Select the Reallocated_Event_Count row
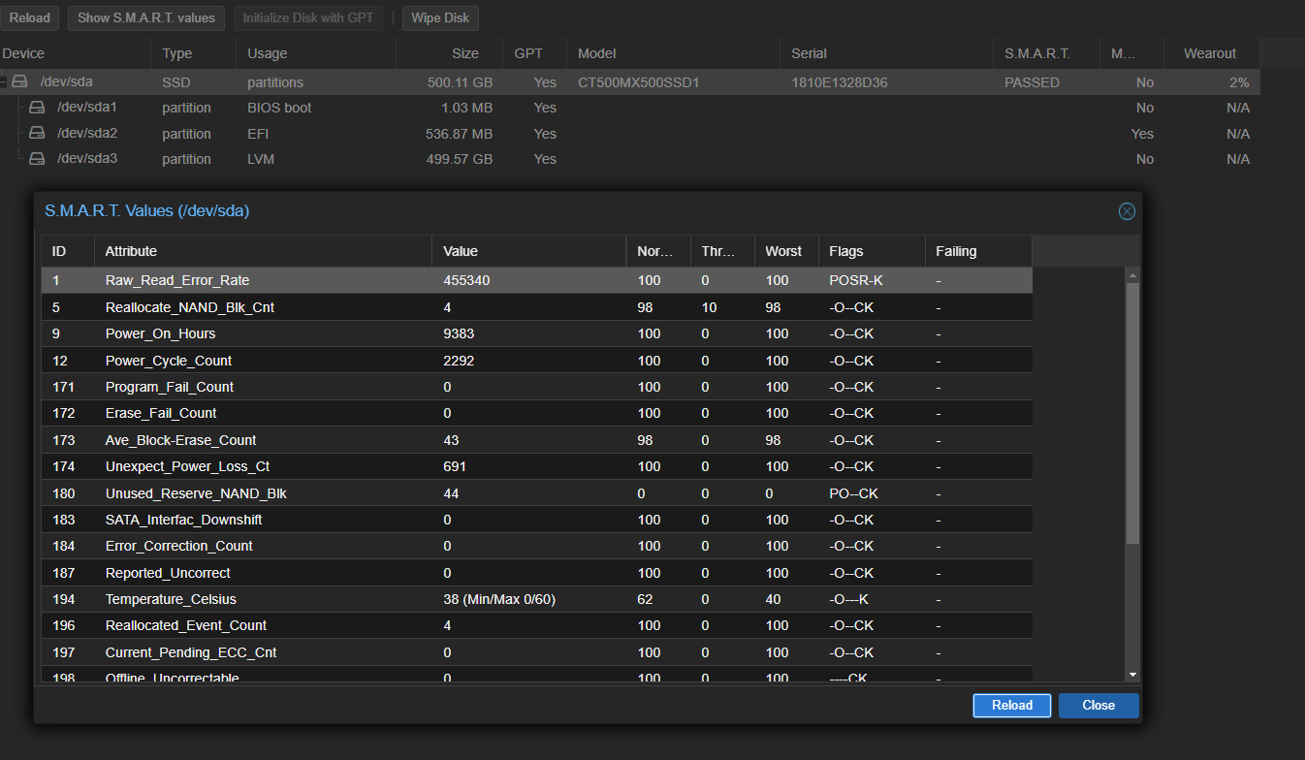The height and width of the screenshot is (760, 1305). click(x=536, y=625)
